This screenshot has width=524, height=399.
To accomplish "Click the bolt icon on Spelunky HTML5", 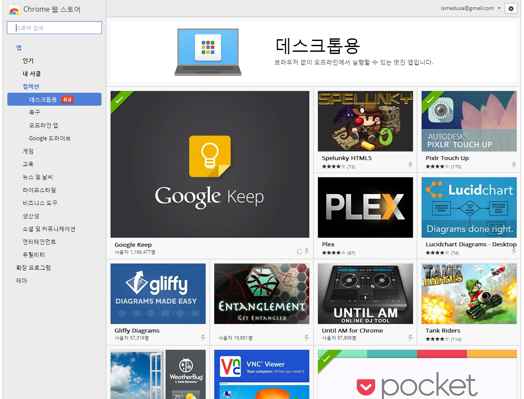I will (x=410, y=165).
